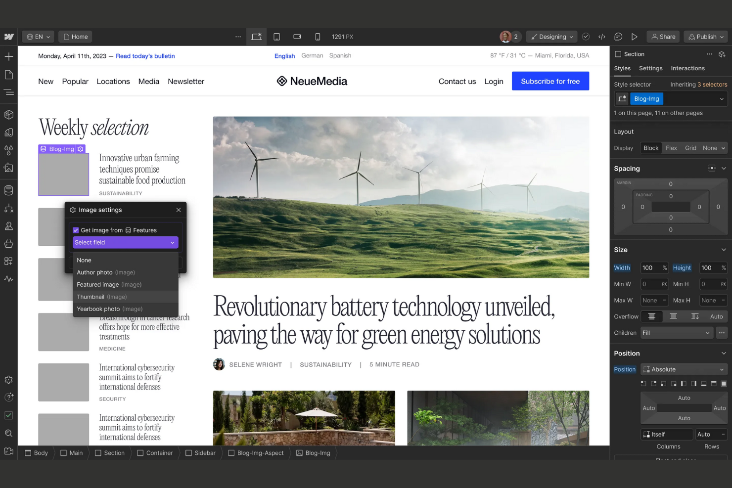The width and height of the screenshot is (732, 488).
Task: Open the comments panel
Action: click(x=618, y=37)
